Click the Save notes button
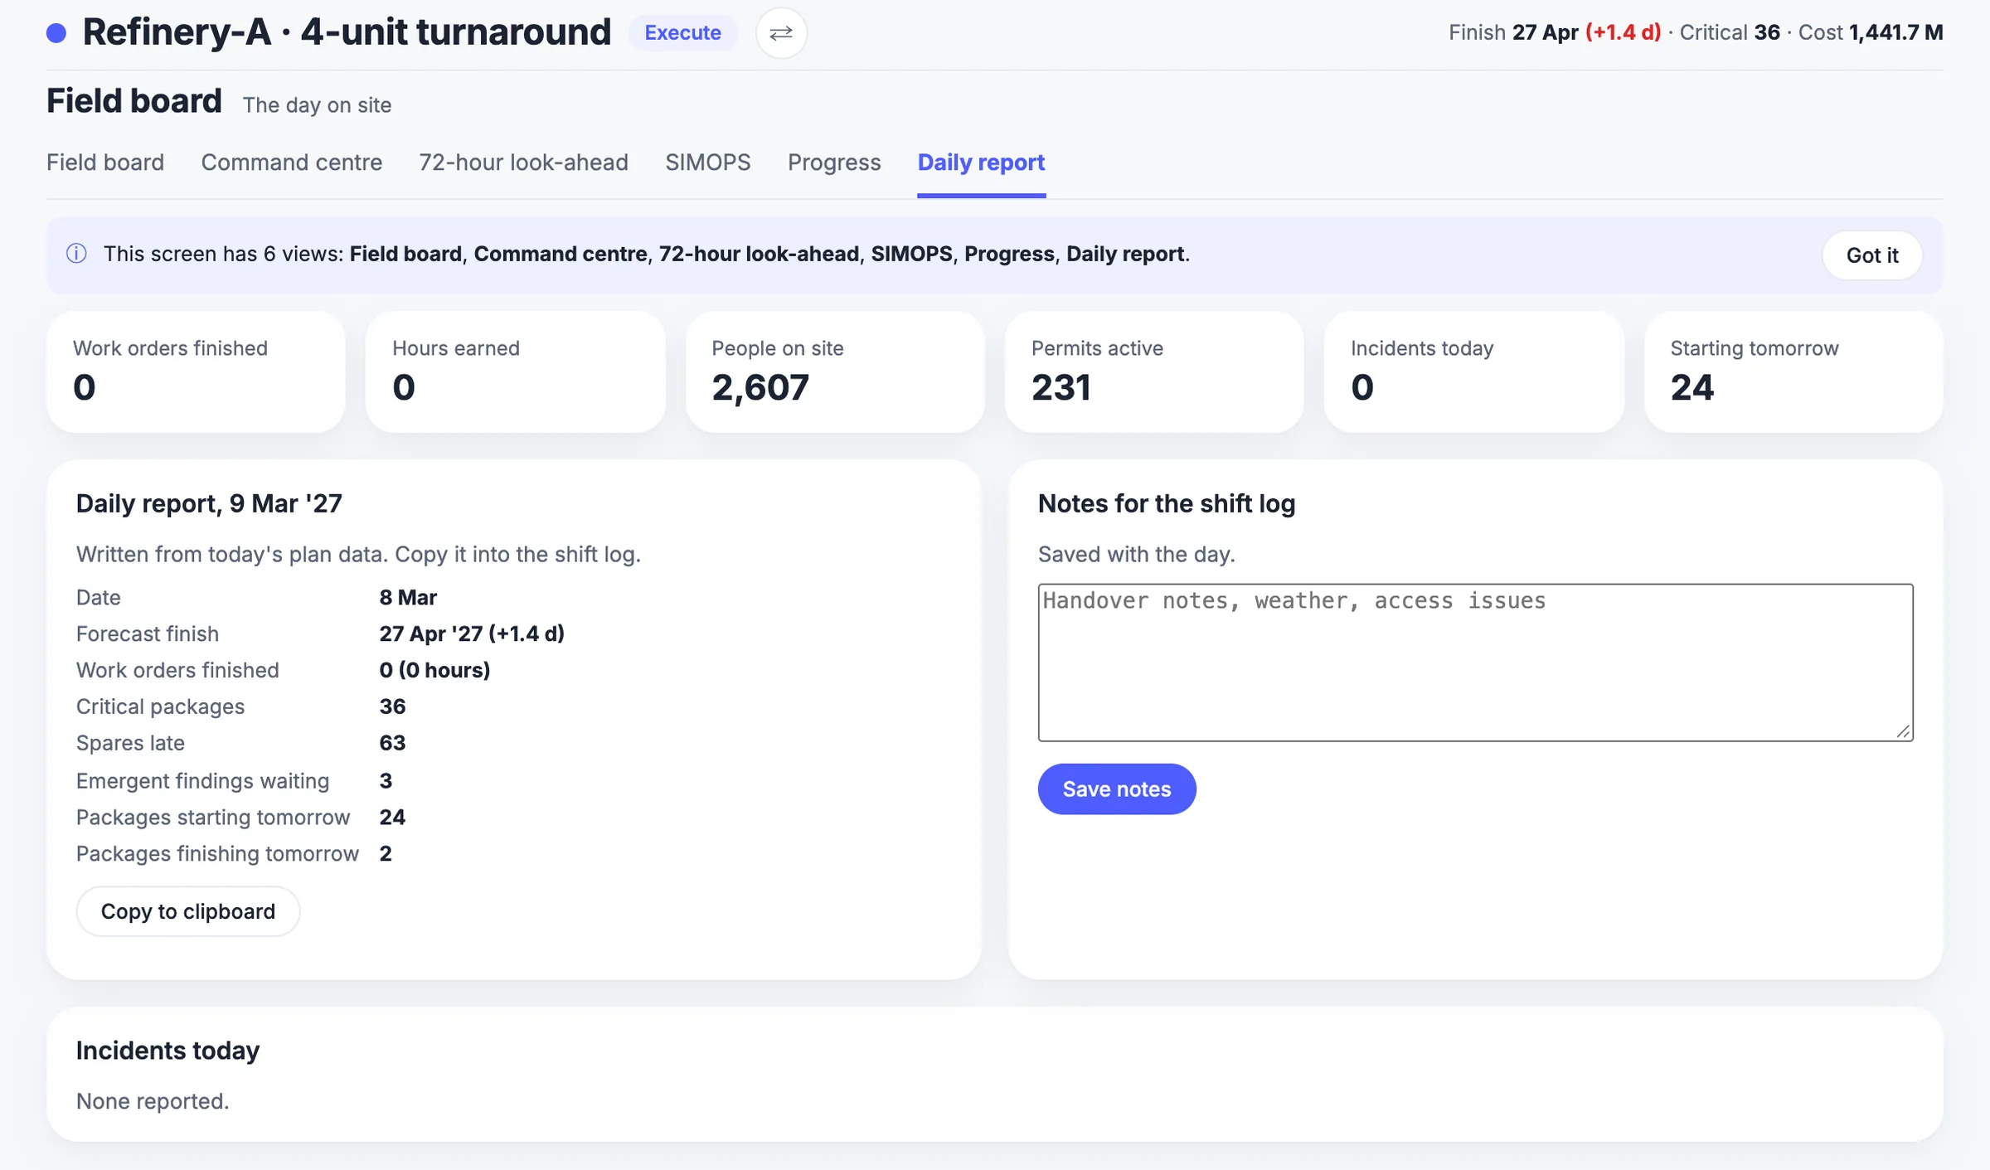Image resolution: width=1990 pixels, height=1170 pixels. 1117,789
